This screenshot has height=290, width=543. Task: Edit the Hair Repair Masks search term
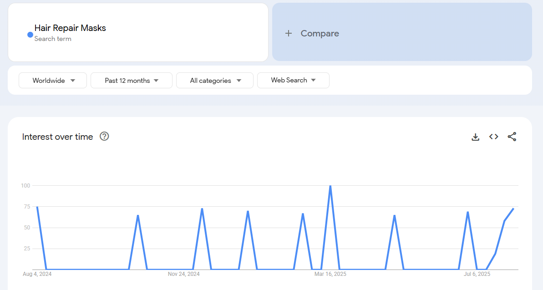point(70,28)
